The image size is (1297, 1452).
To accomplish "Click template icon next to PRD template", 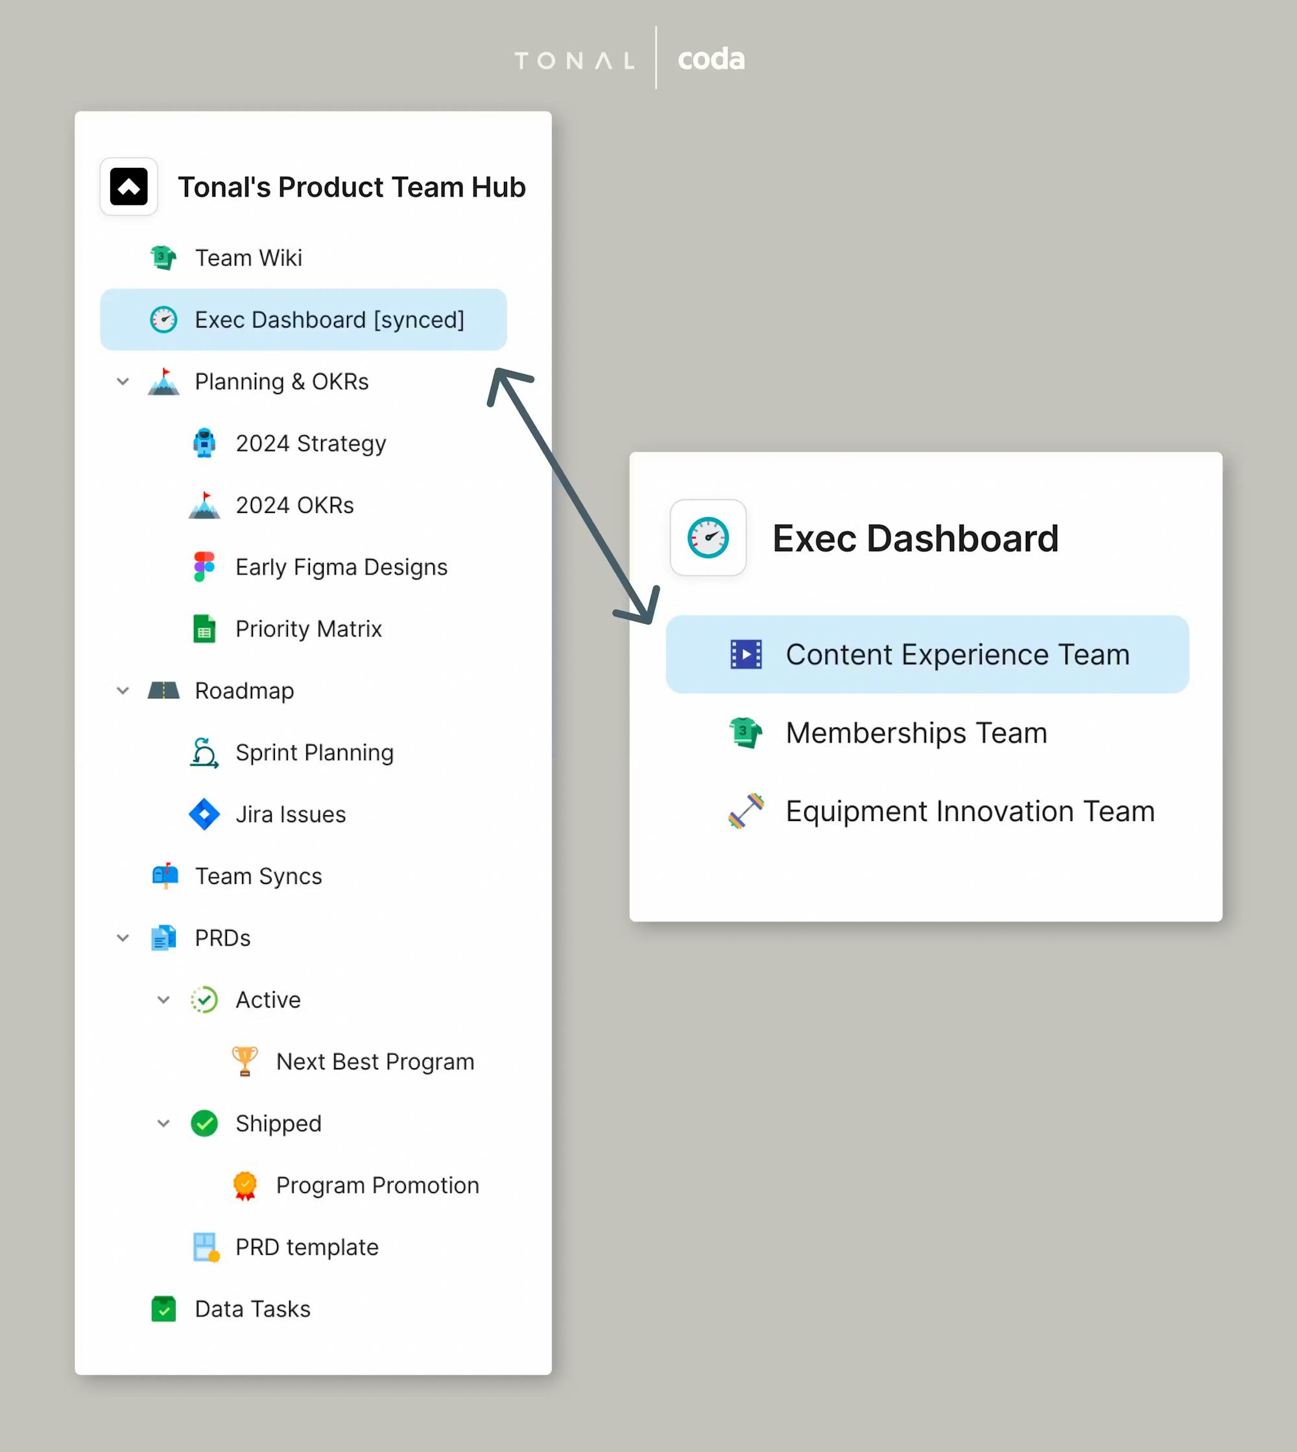I will point(206,1247).
